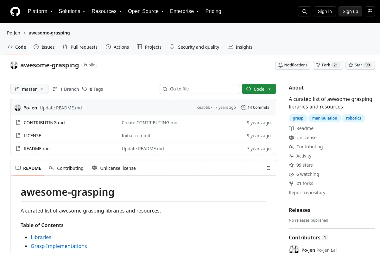
Task: View the 1 Branch link
Action: pyautogui.click(x=66, y=89)
